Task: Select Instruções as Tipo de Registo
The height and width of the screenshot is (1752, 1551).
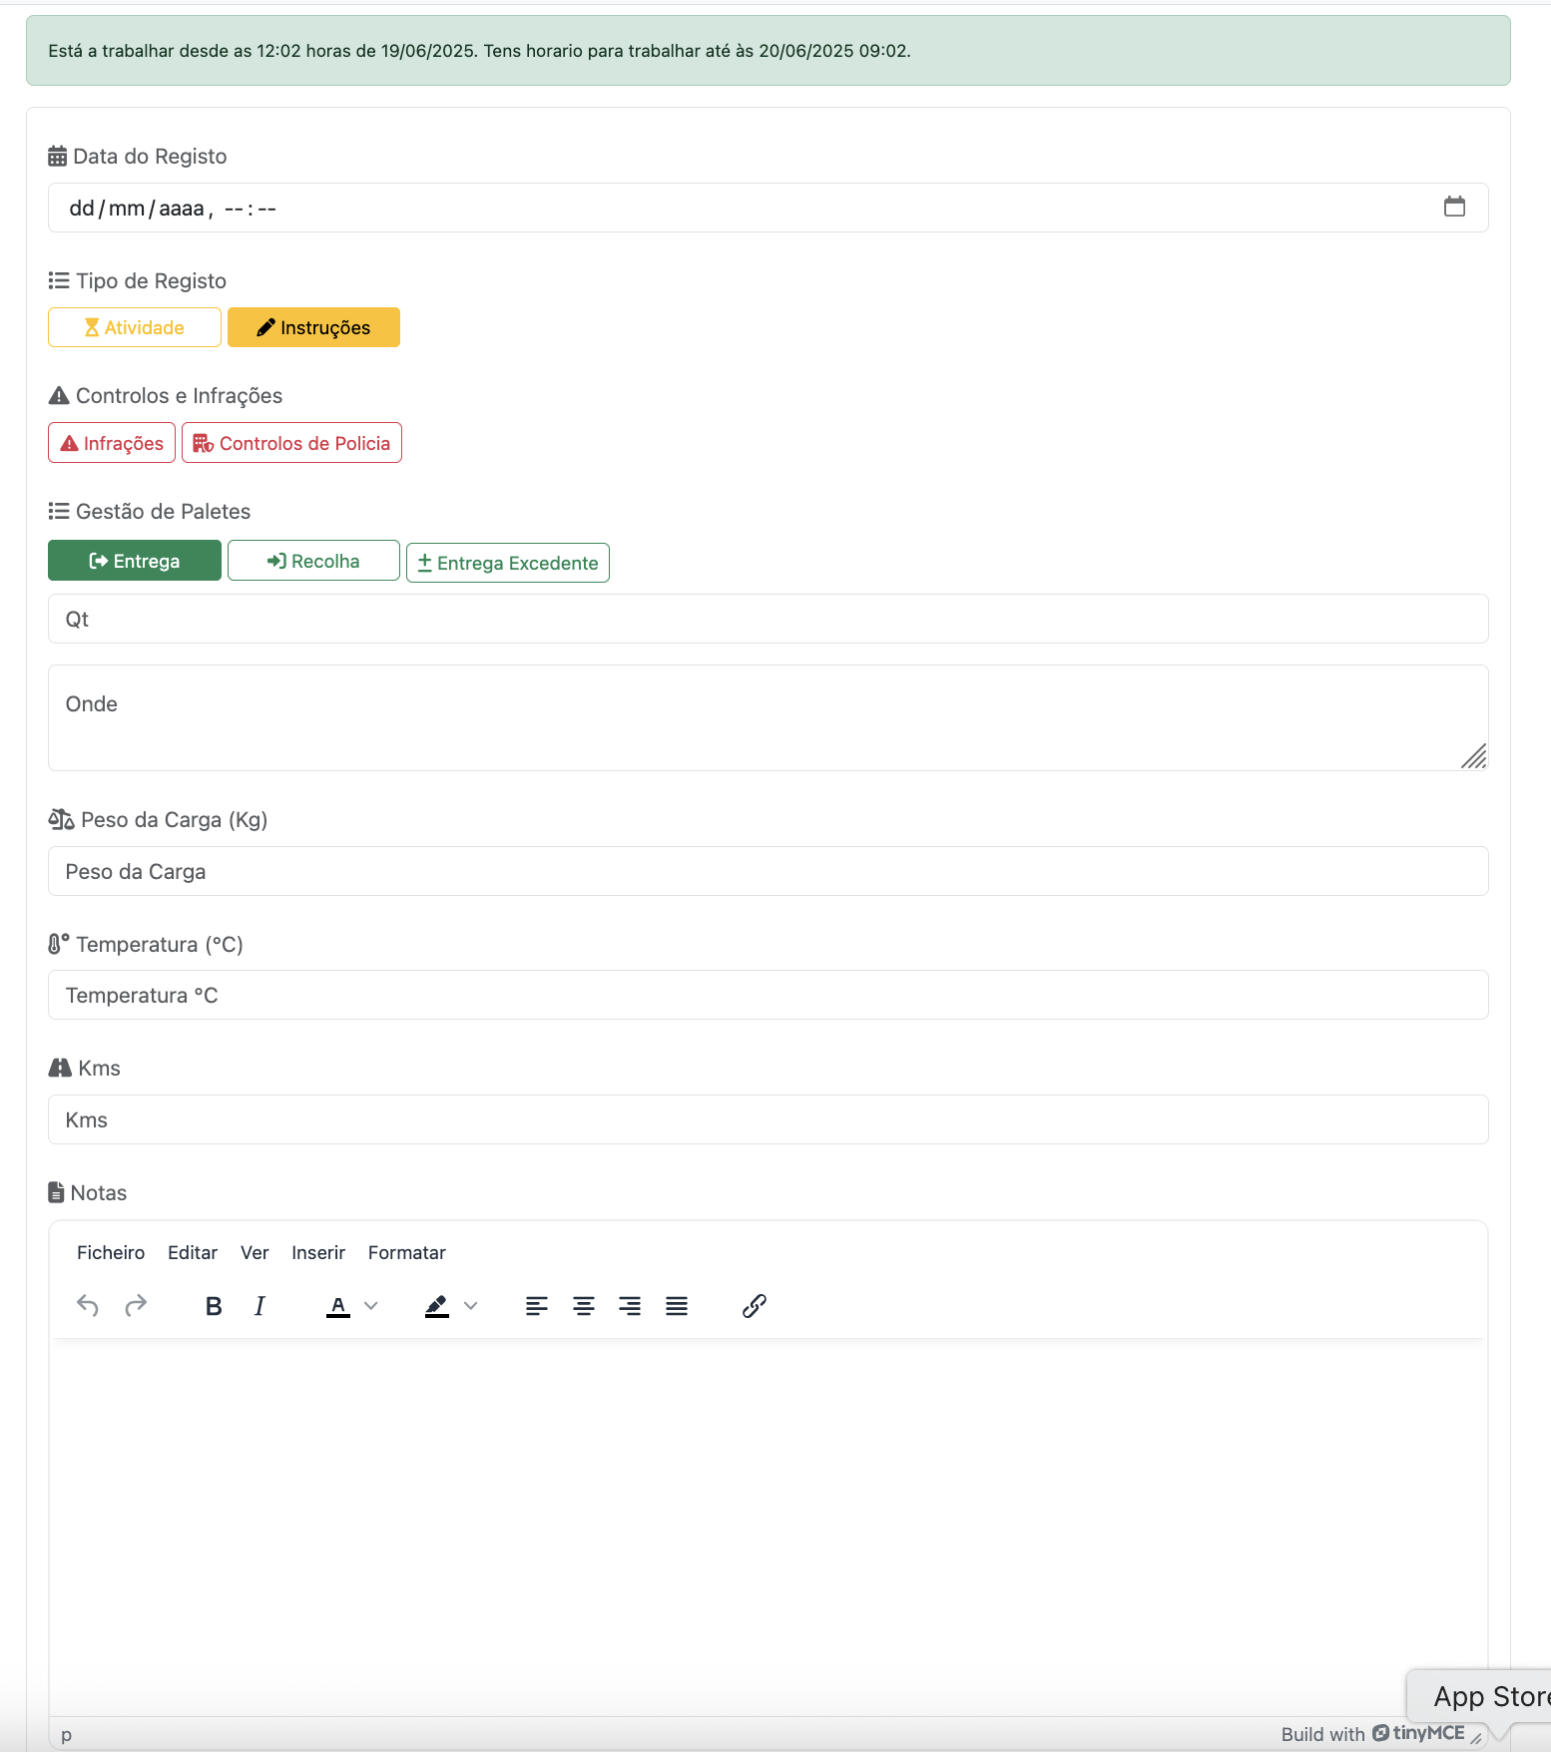Action: click(313, 327)
